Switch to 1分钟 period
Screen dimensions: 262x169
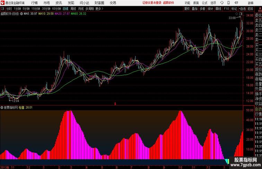(x=17, y=9)
